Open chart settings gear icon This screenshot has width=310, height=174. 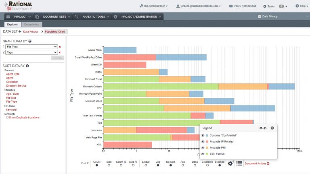230,164
